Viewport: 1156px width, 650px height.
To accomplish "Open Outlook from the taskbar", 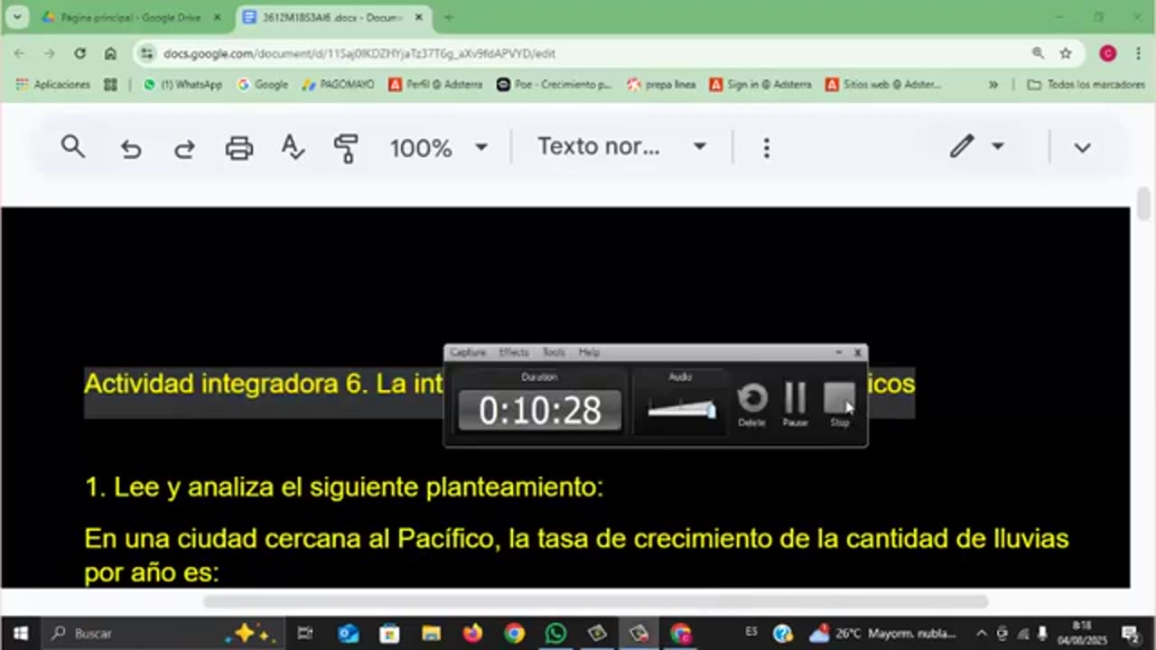I will [x=349, y=634].
